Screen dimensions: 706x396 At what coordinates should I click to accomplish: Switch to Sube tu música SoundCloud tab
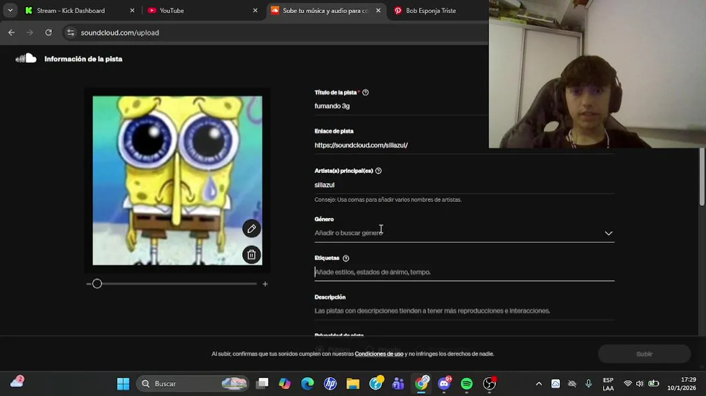tap(326, 10)
